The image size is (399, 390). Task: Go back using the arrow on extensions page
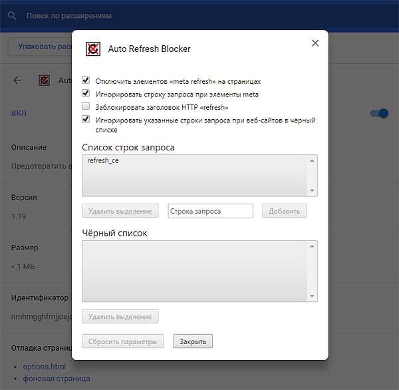click(x=17, y=81)
